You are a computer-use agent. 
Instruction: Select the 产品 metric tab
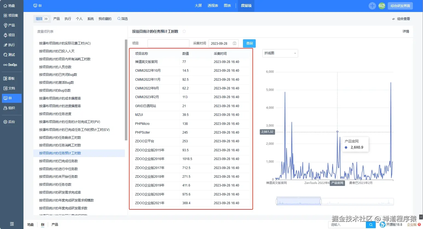pyautogui.click(x=57, y=19)
